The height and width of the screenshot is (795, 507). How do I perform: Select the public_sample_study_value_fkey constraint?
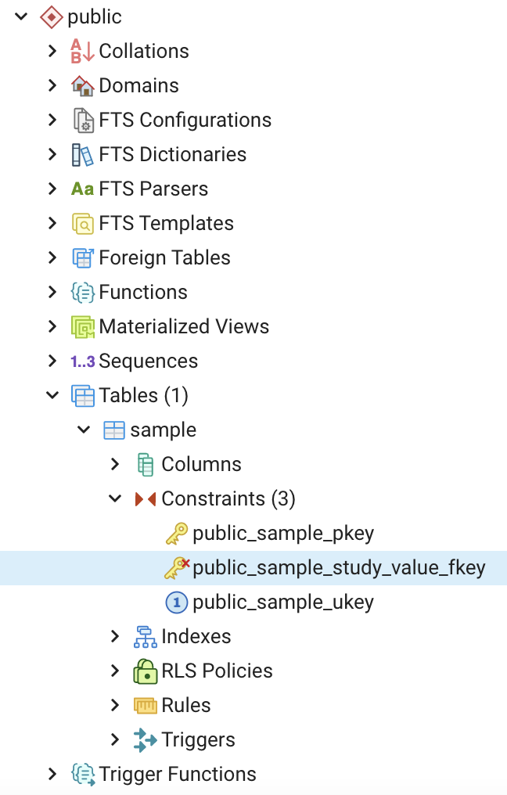338,568
